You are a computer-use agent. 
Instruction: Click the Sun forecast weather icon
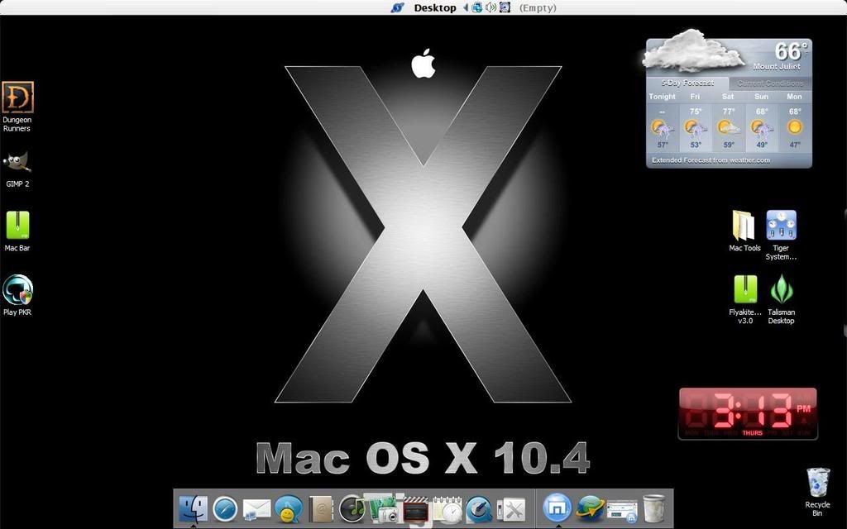pyautogui.click(x=762, y=128)
